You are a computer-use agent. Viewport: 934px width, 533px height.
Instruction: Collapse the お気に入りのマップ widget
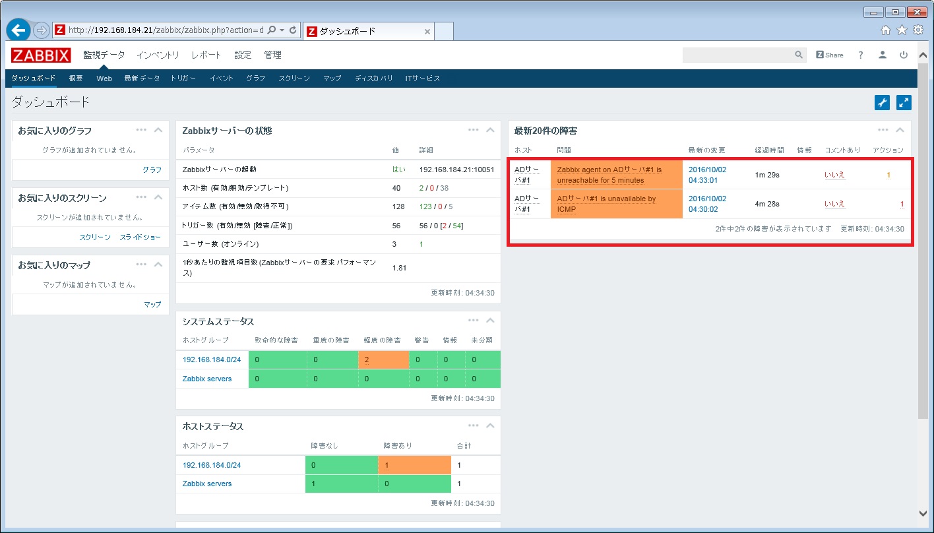tap(158, 265)
